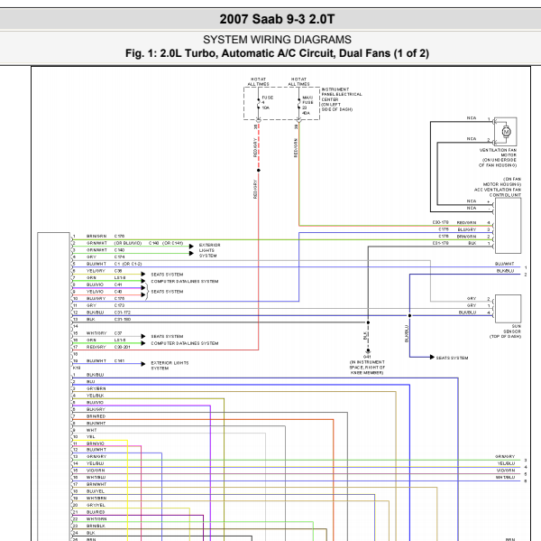Click the 'BRN/BLK' wire label
This screenshot has width=541, height=541.
(96, 526)
